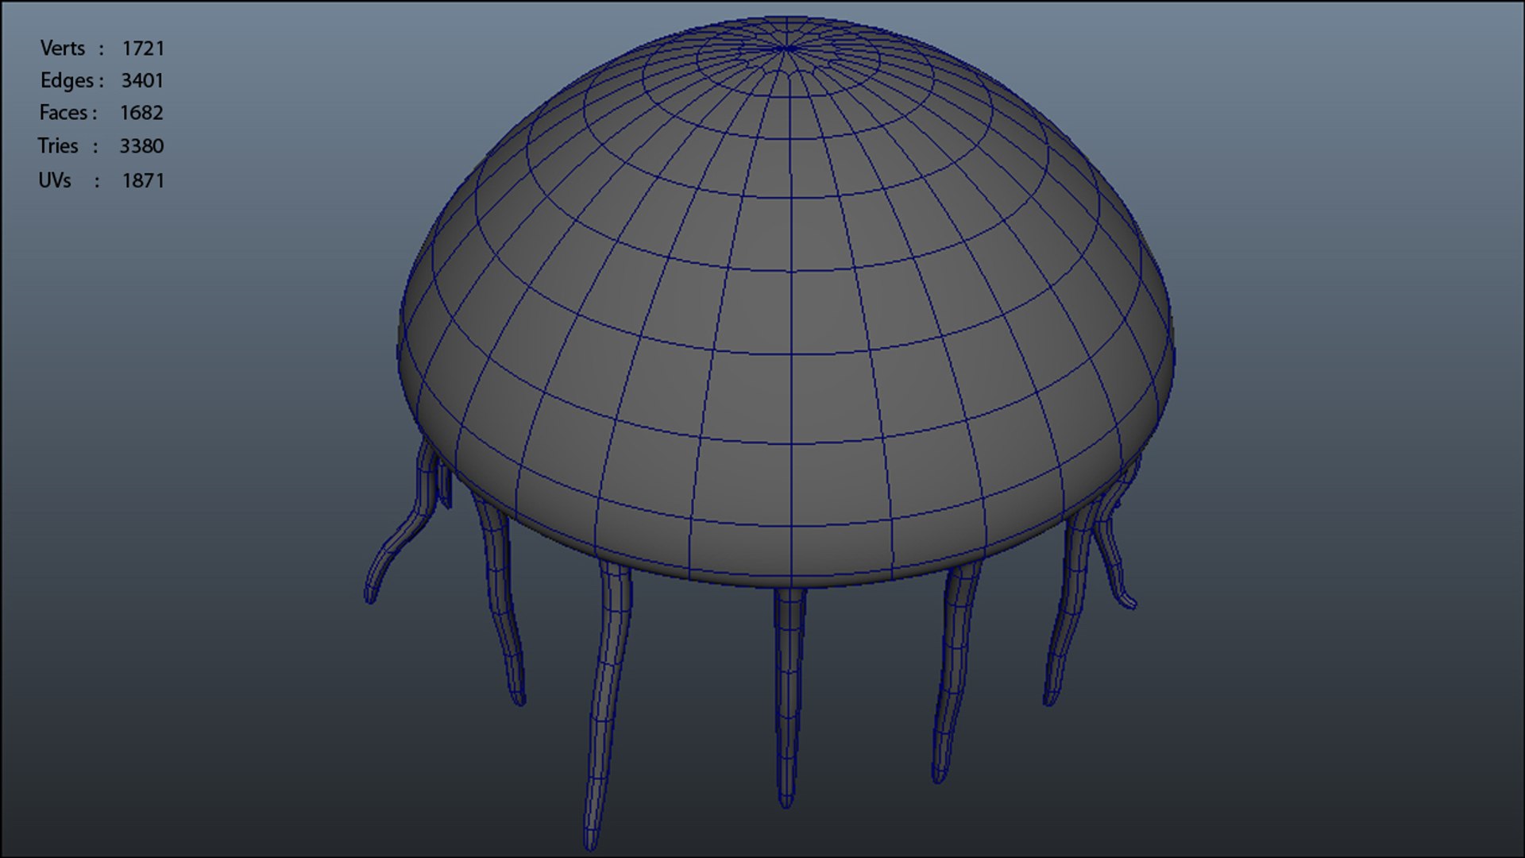The image size is (1525, 858).
Task: Select the Tries count 3380
Action: click(x=141, y=146)
